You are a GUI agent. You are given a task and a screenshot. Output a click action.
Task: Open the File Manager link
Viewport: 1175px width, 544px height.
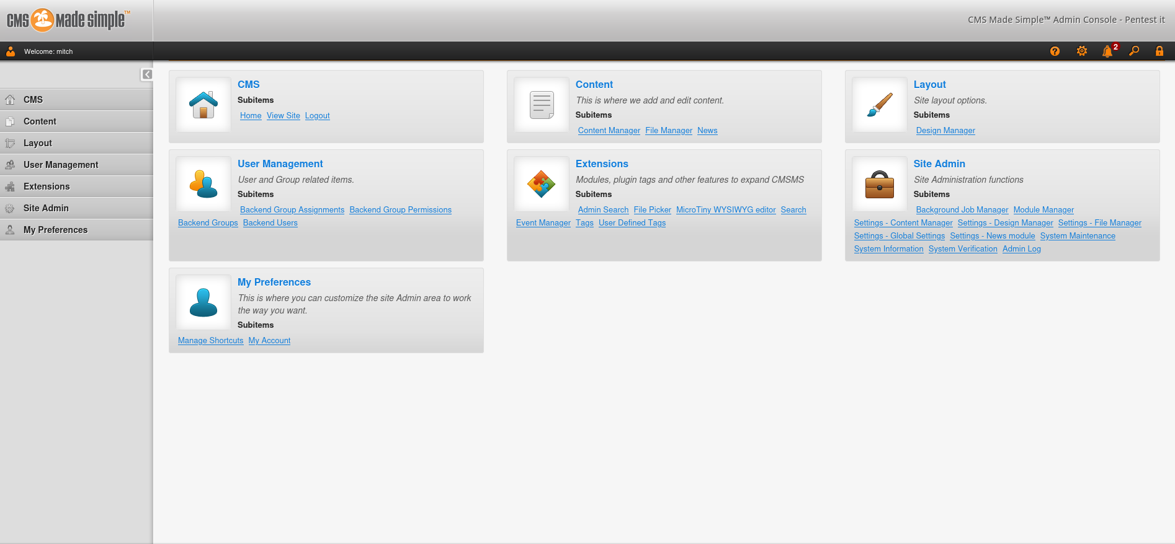pyautogui.click(x=669, y=131)
